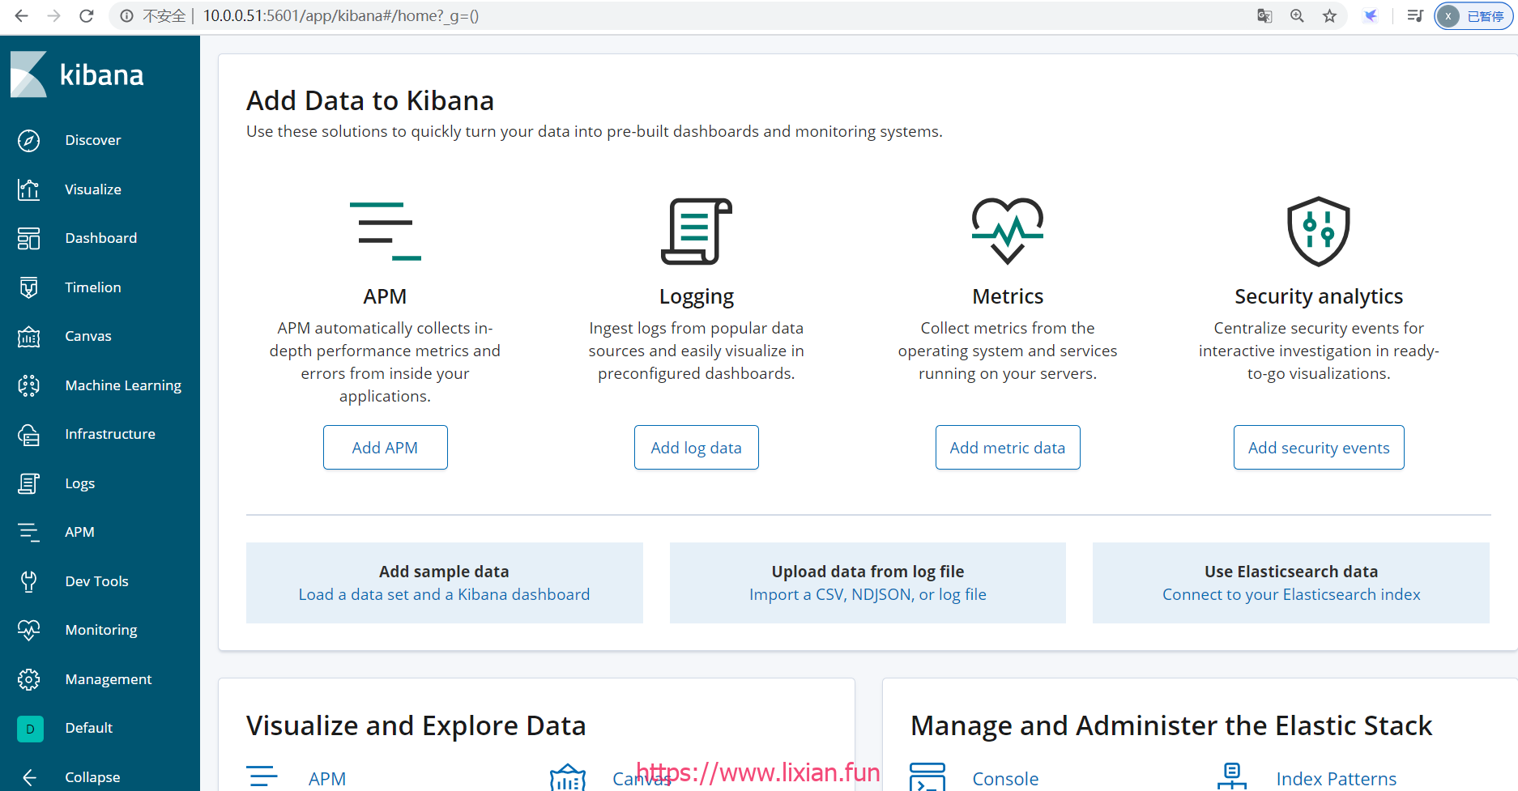The image size is (1518, 791).
Task: Go back using browser back arrow
Action: point(22,16)
